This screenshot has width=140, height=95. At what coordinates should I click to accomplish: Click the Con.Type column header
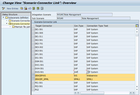(x=80, y=26)
